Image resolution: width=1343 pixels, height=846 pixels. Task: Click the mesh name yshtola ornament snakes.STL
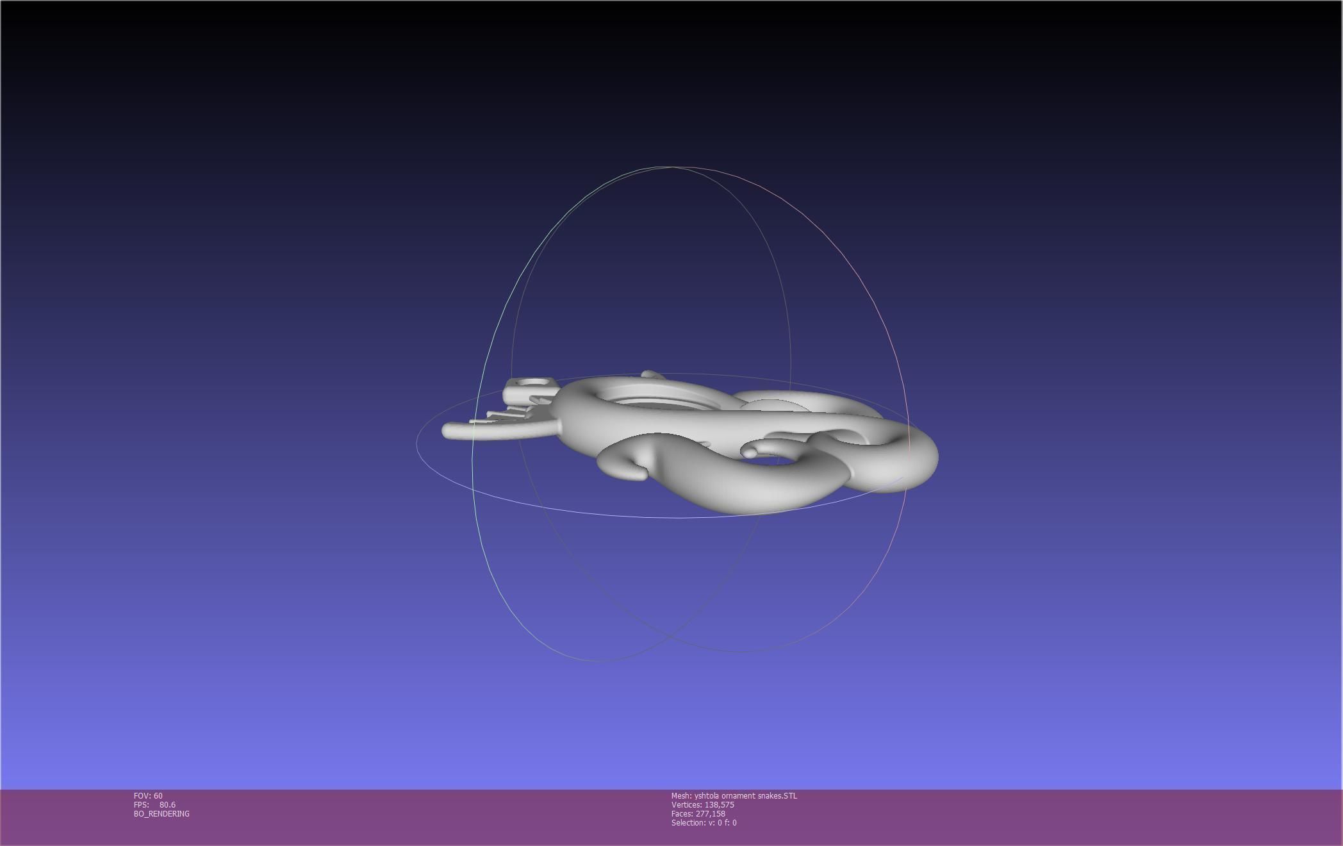pos(734,795)
